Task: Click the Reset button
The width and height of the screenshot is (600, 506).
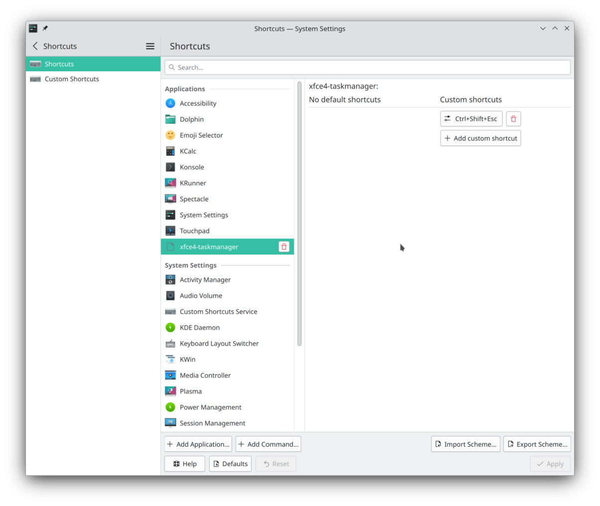Action: tap(276, 464)
